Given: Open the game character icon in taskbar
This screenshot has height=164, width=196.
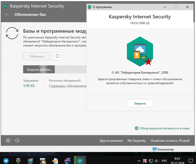Looking at the screenshot, I should point(43,161).
